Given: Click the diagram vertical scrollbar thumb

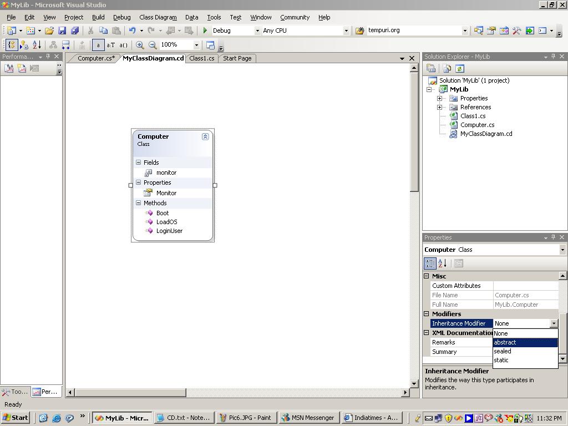Looking at the screenshot, I should 414,132.
